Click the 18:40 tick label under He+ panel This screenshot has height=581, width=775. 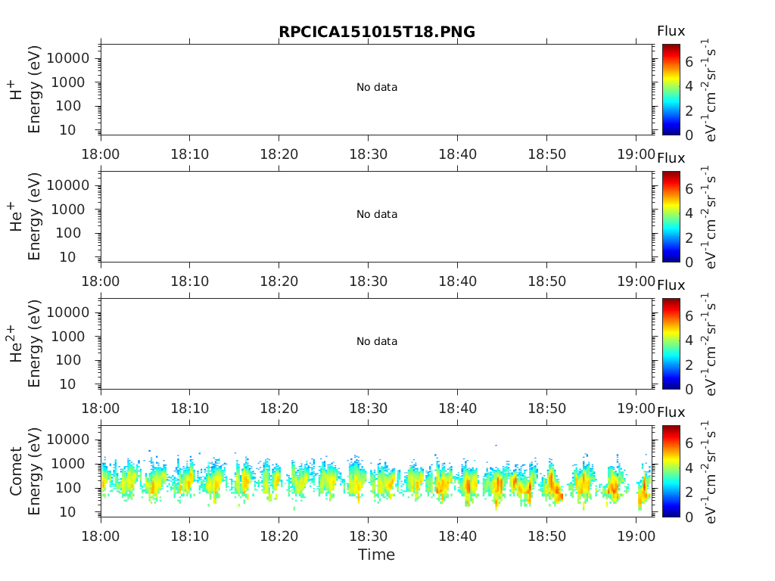tap(458, 281)
